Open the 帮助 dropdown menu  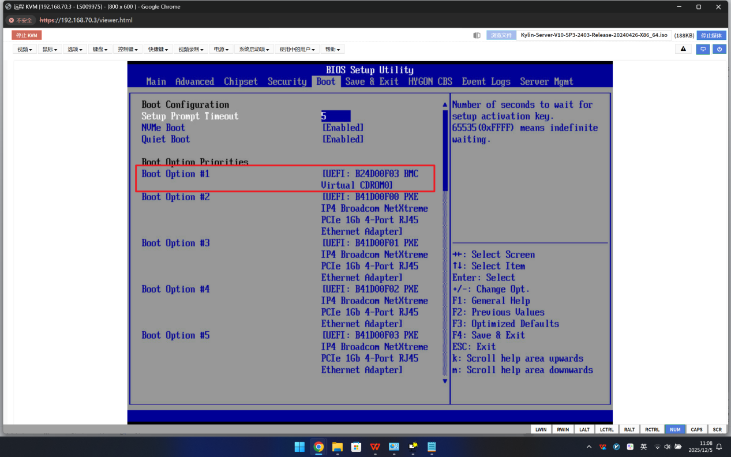click(332, 49)
